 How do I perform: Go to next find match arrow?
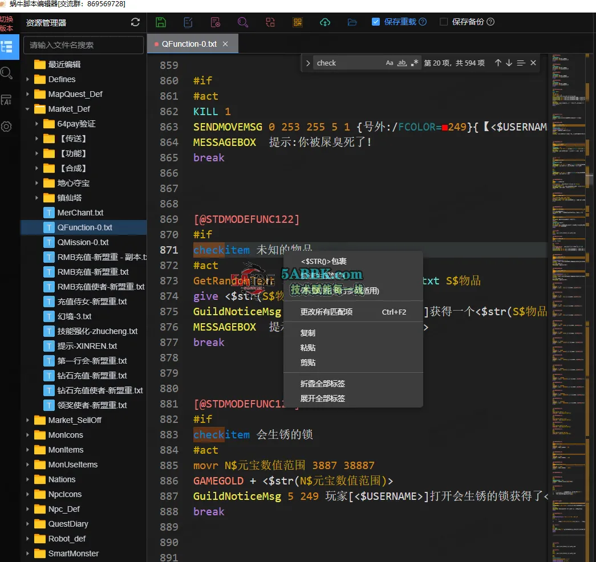point(509,63)
